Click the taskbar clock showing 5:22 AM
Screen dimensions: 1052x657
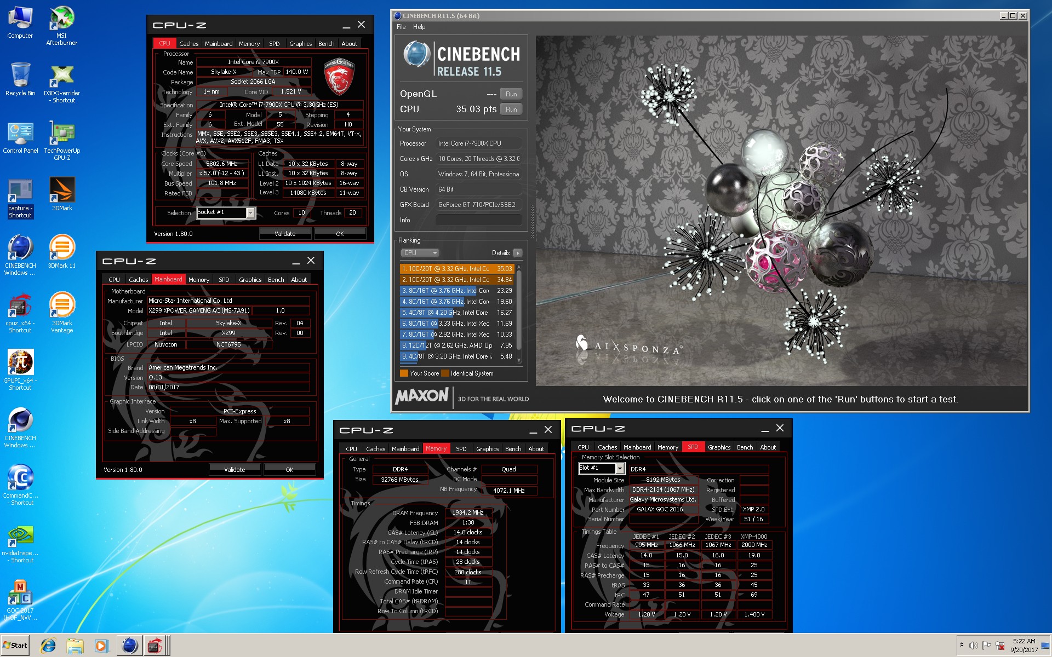pos(1024,646)
